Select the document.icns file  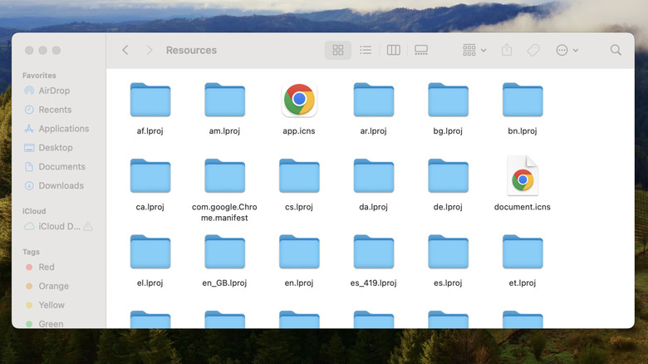523,176
